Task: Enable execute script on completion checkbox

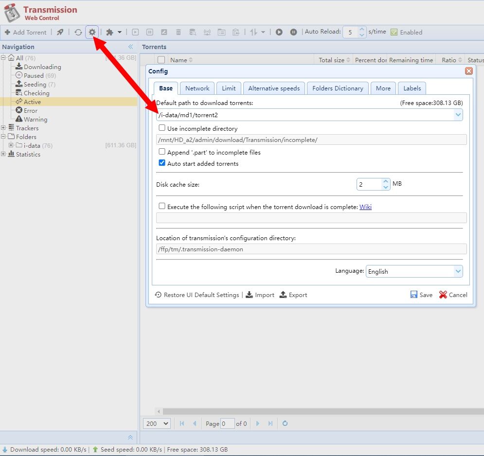Action: 162,206
